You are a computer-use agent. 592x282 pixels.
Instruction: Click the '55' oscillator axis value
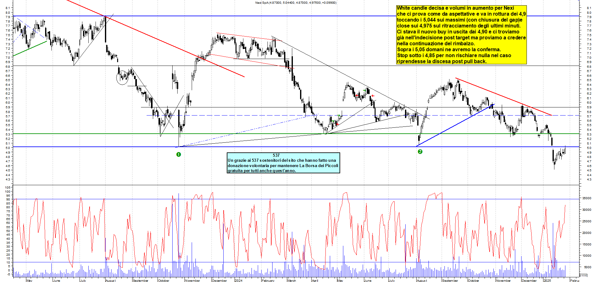(x=8, y=227)
